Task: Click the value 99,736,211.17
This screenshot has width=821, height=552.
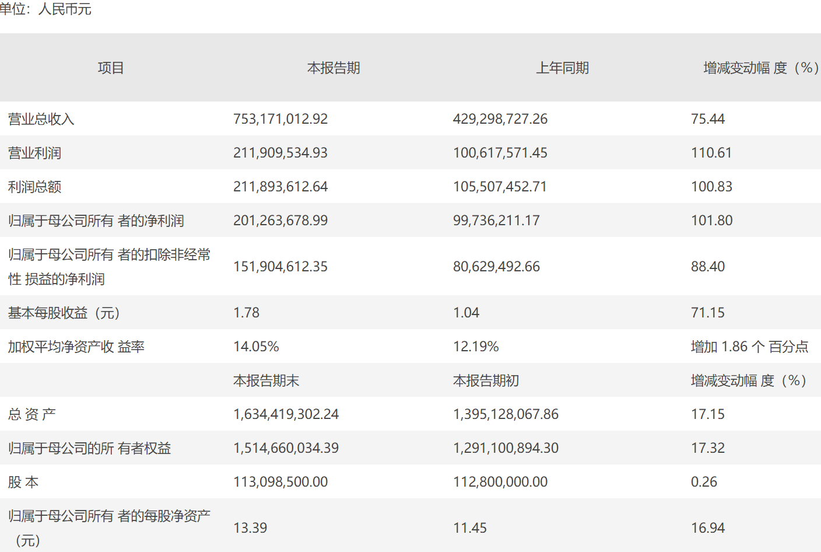Action: (x=496, y=221)
